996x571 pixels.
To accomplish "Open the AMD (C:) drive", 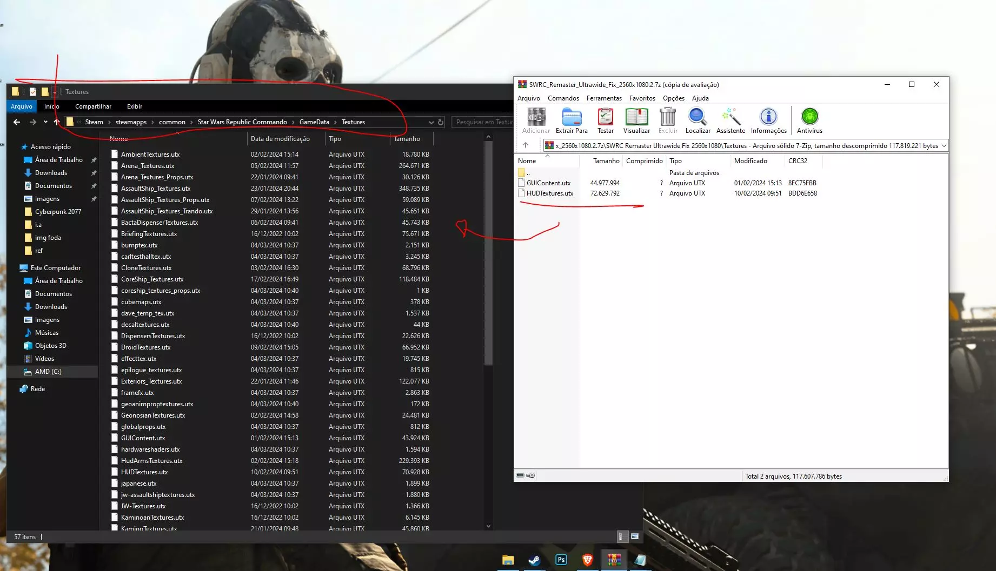I will point(48,372).
